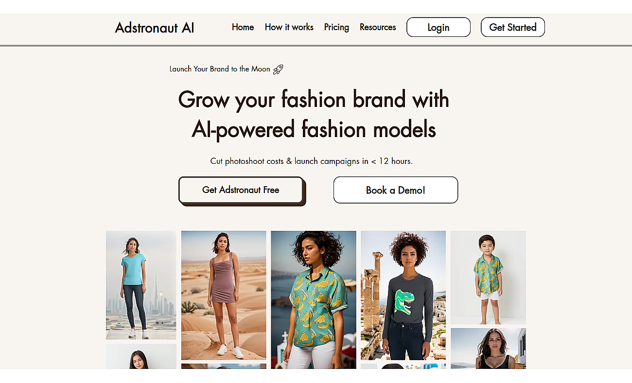Open the Resources menu item
The height and width of the screenshot is (383, 632).
[378, 27]
